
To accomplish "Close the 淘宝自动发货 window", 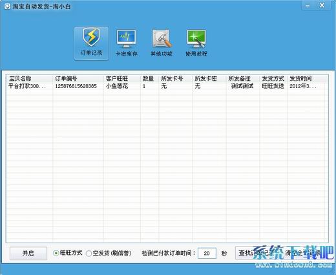I will tap(322, 5).
